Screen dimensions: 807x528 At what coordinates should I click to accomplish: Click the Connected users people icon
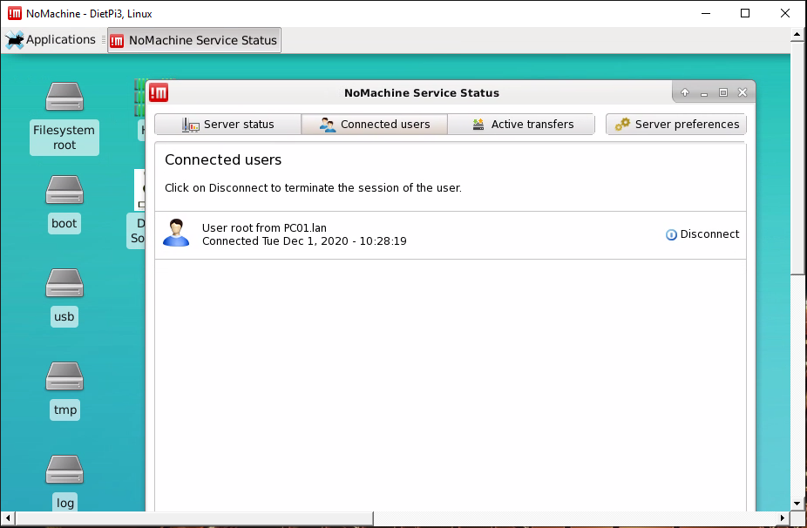click(x=328, y=125)
